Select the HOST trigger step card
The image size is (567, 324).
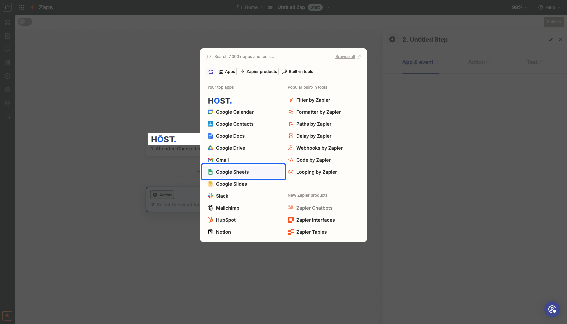tap(174, 144)
